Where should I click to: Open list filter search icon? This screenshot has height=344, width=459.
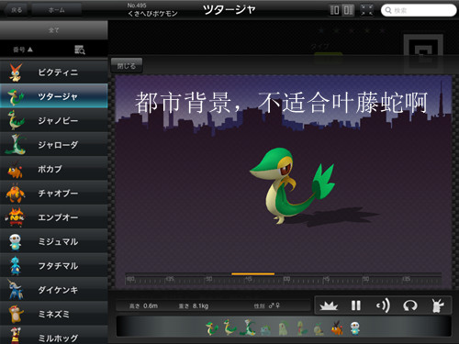[x=80, y=50]
